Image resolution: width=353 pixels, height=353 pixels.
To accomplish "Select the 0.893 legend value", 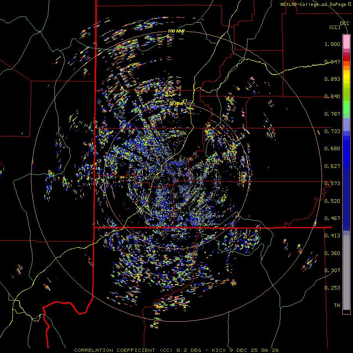I will click(x=332, y=79).
